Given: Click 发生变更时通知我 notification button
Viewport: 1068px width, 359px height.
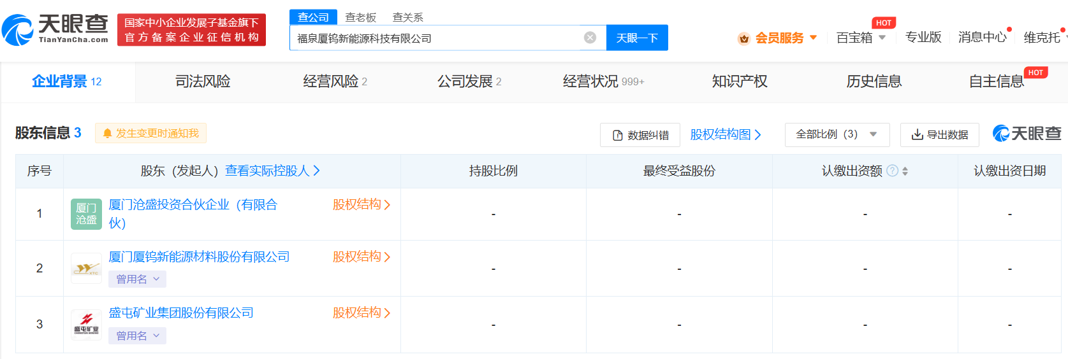Looking at the screenshot, I should click(150, 133).
